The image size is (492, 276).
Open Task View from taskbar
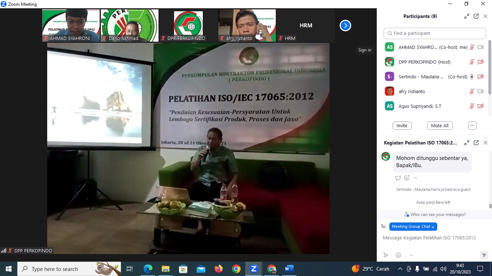[130, 269]
